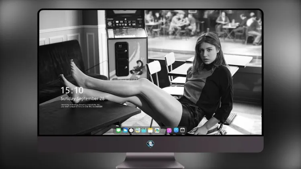Click the 15:10 clock widget
The image size is (301, 169).
point(72,90)
